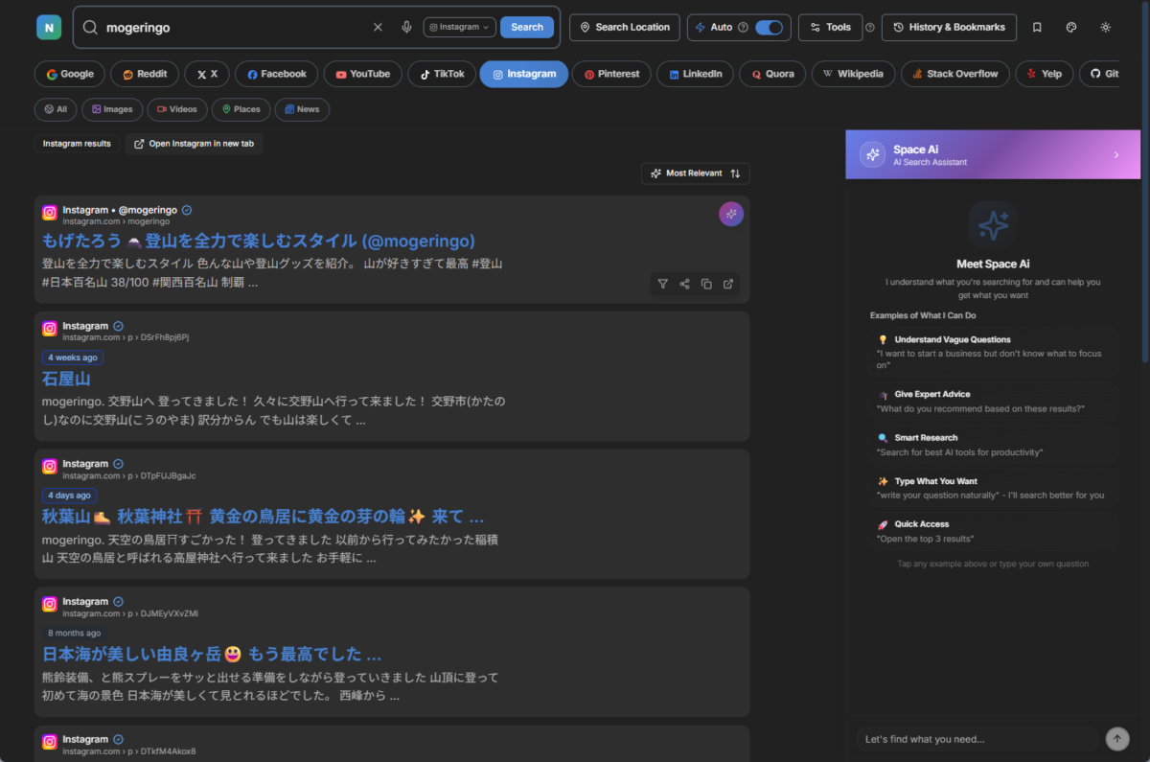Click the bookmark icon in the top bar
This screenshot has height=762, width=1150.
pos(1036,27)
